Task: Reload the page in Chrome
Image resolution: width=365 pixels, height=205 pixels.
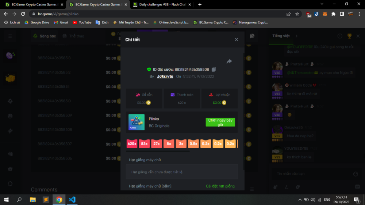Action: [x=23, y=14]
